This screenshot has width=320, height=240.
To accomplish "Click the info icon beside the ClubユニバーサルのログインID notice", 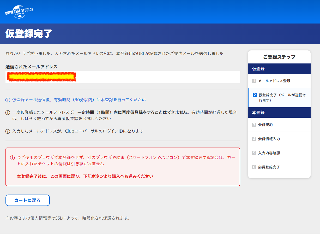I will [x=8, y=131].
